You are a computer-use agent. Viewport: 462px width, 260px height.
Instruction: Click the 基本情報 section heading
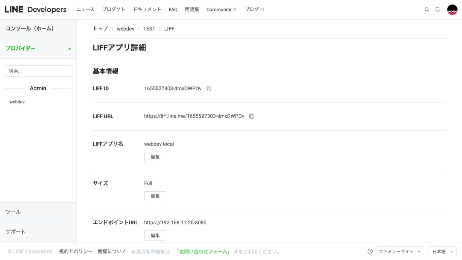point(106,71)
